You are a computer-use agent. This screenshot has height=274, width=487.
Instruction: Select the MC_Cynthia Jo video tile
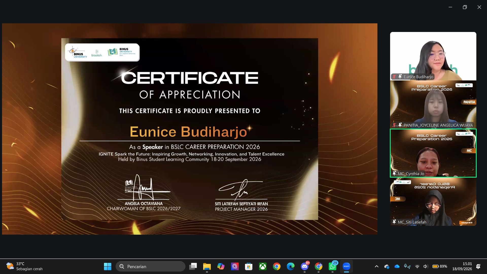433,153
